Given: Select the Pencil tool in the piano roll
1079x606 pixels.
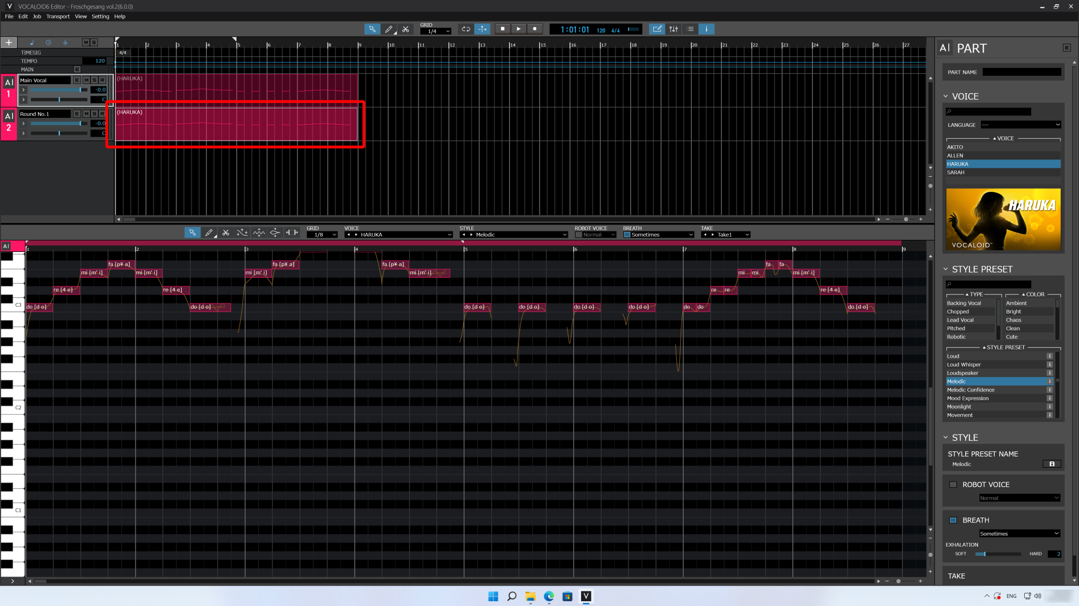Looking at the screenshot, I should coord(209,232).
